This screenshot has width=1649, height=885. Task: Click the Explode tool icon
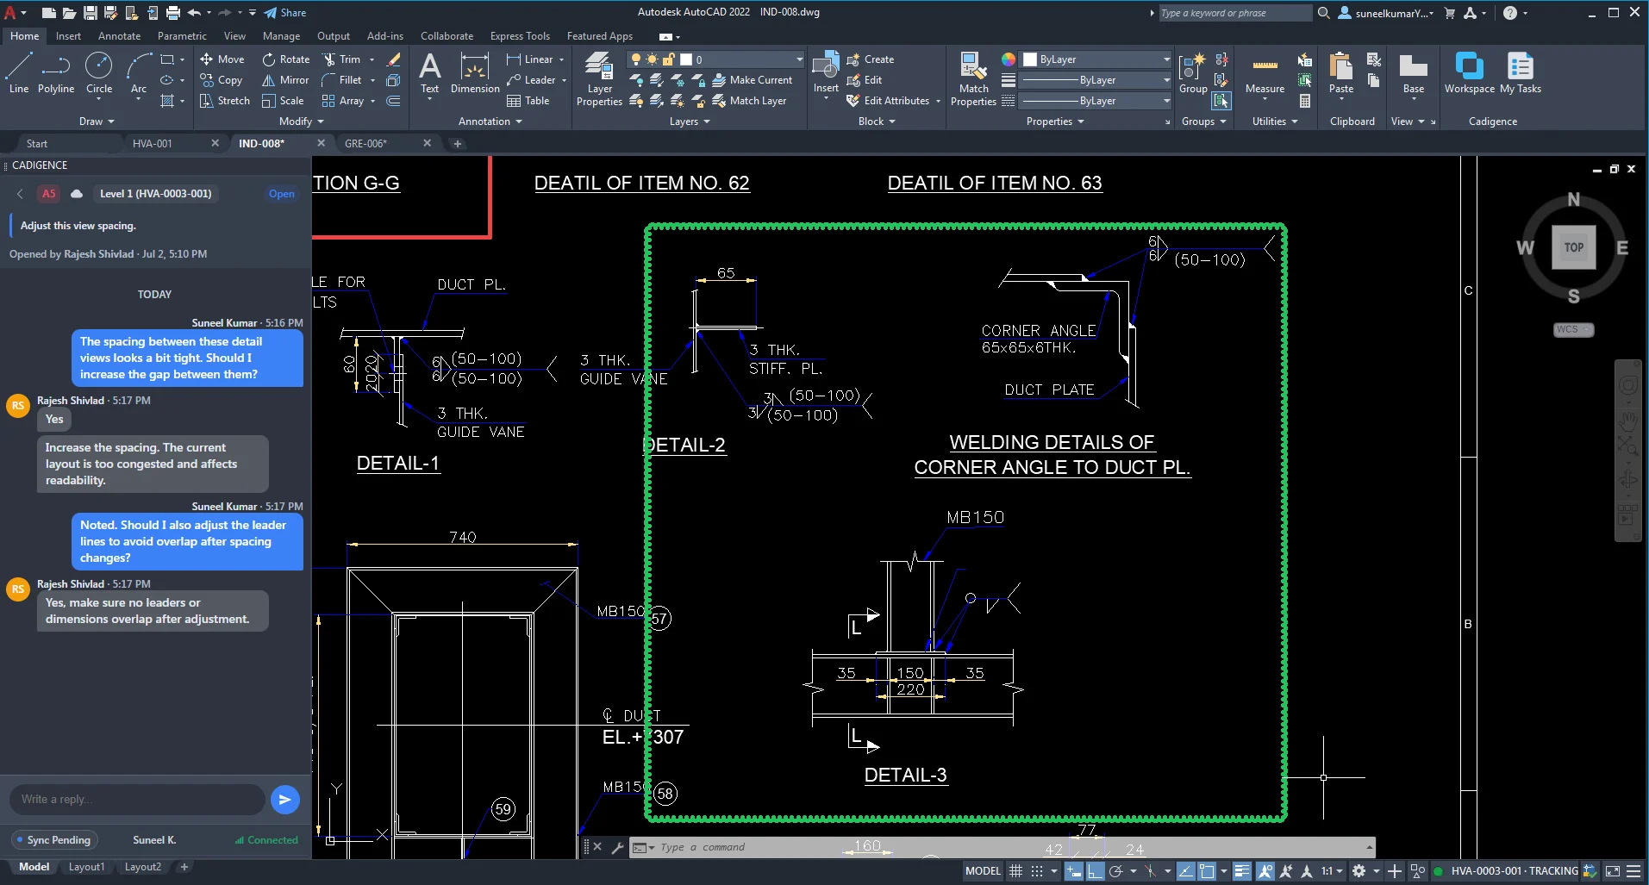point(393,80)
